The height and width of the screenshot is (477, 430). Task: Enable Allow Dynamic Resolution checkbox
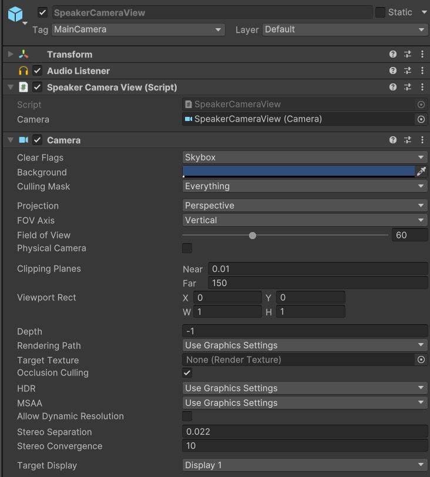click(x=187, y=416)
